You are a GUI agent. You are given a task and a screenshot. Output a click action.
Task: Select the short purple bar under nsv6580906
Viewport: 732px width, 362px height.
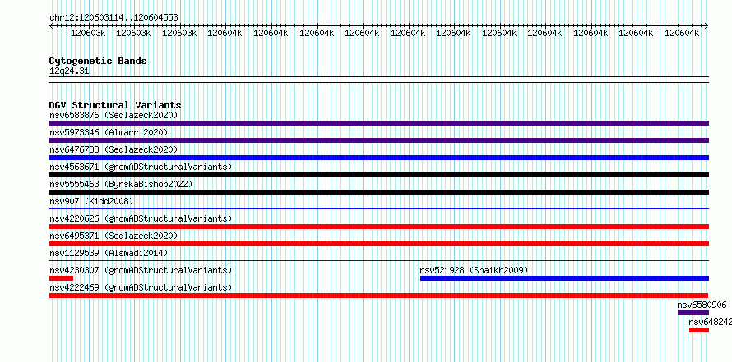(693, 313)
